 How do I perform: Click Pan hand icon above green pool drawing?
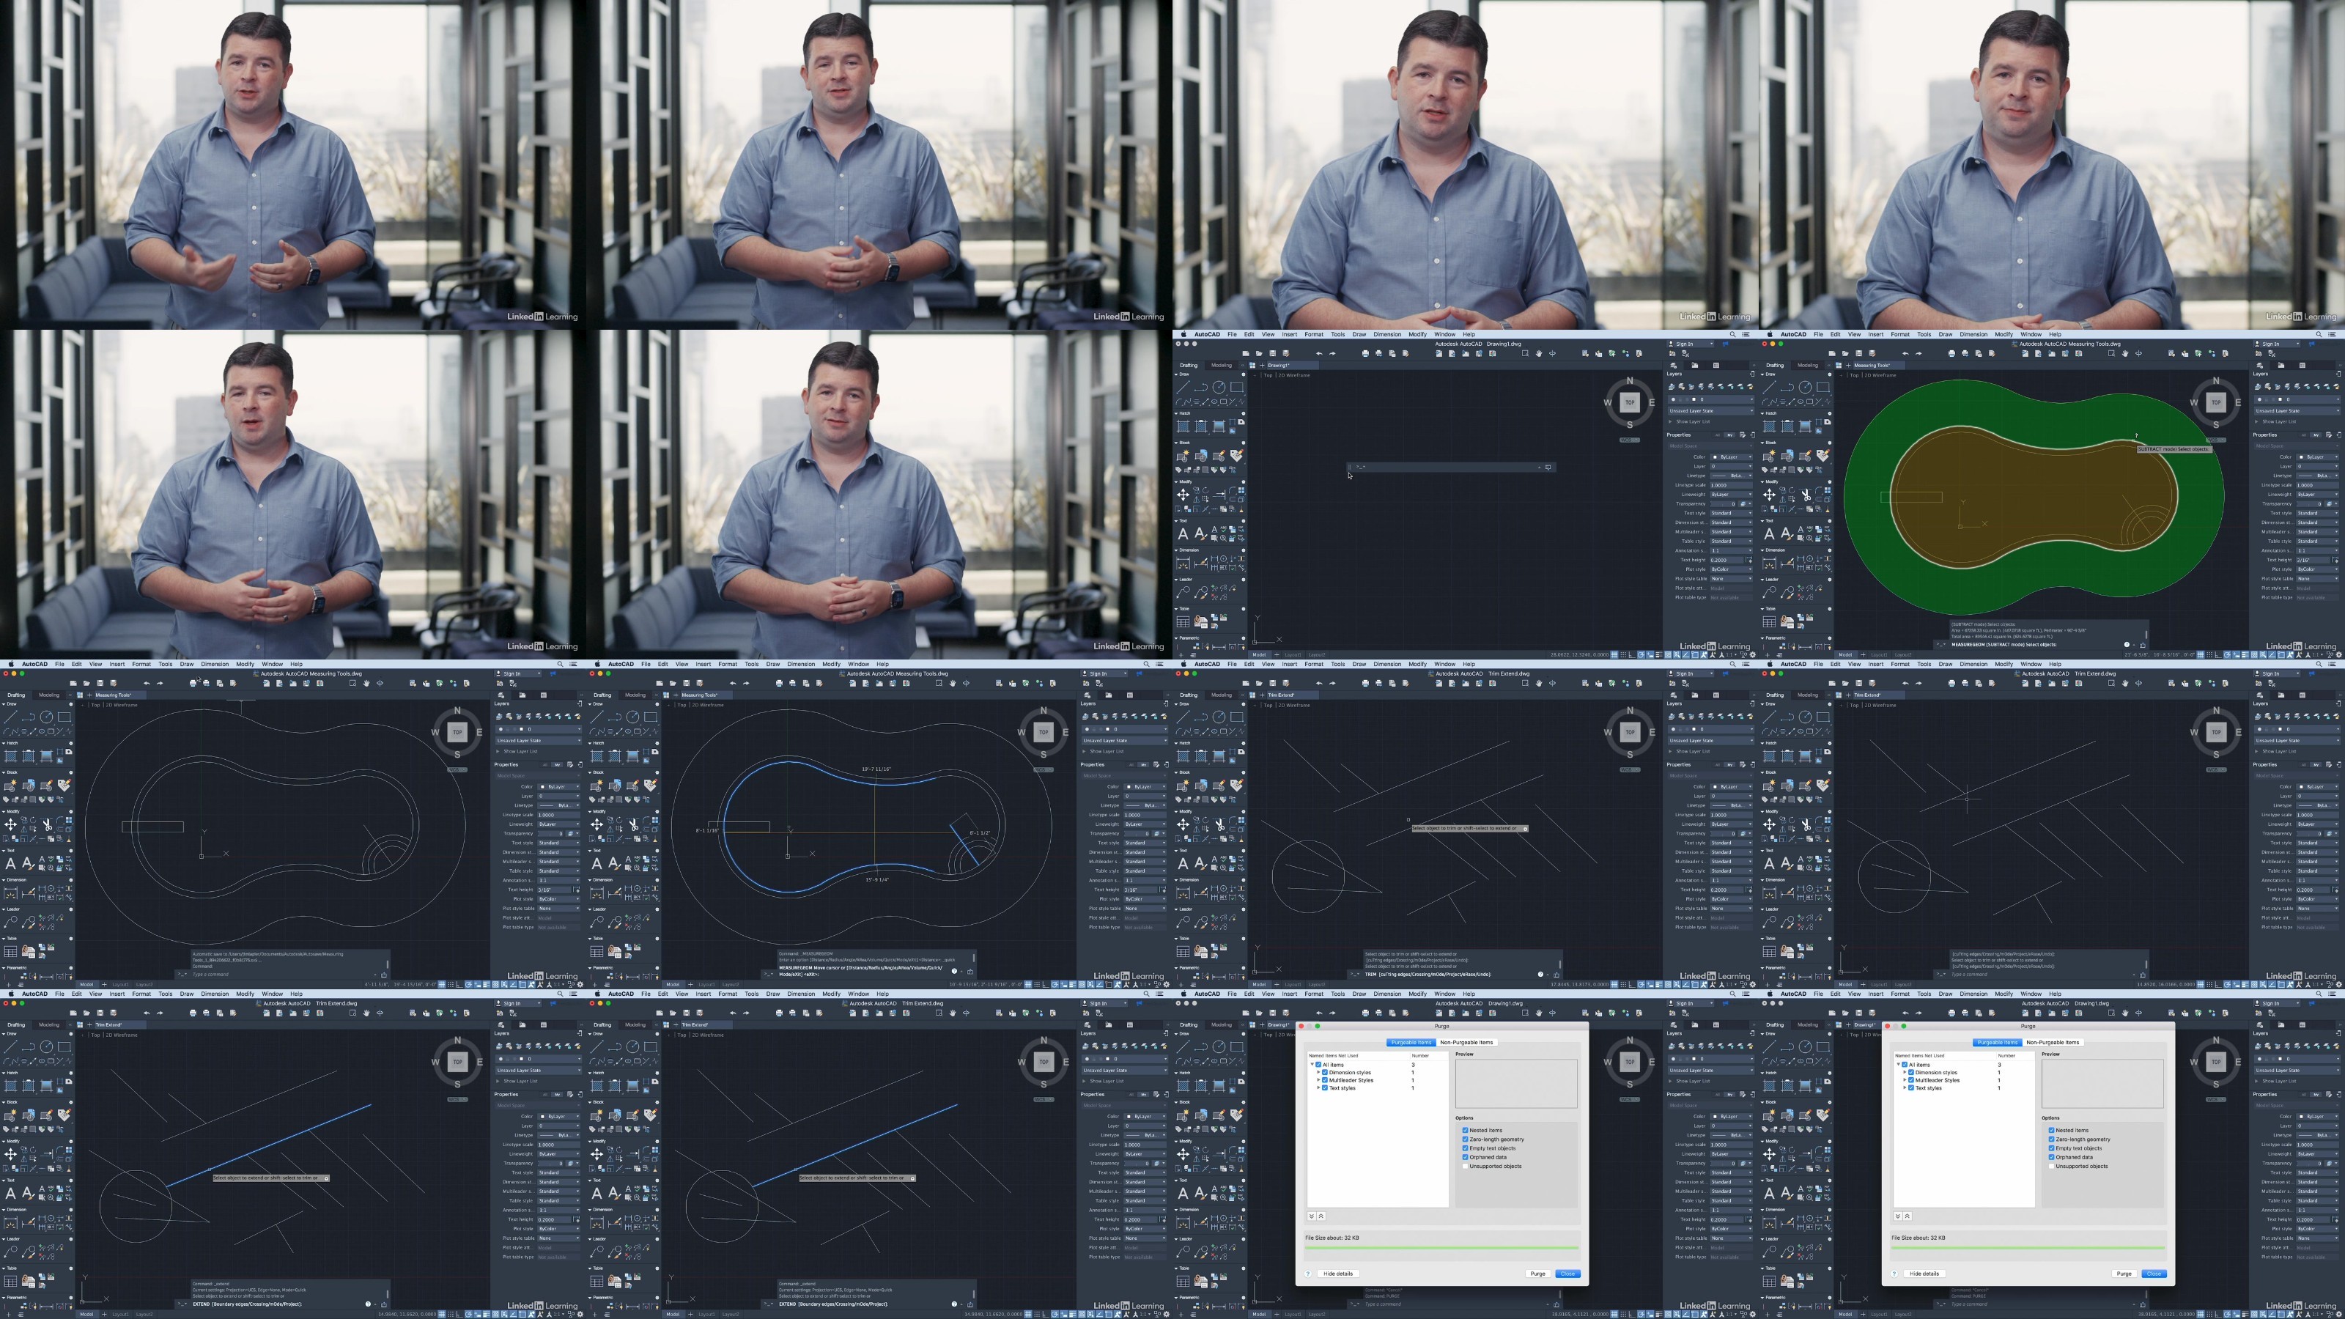click(x=2124, y=353)
